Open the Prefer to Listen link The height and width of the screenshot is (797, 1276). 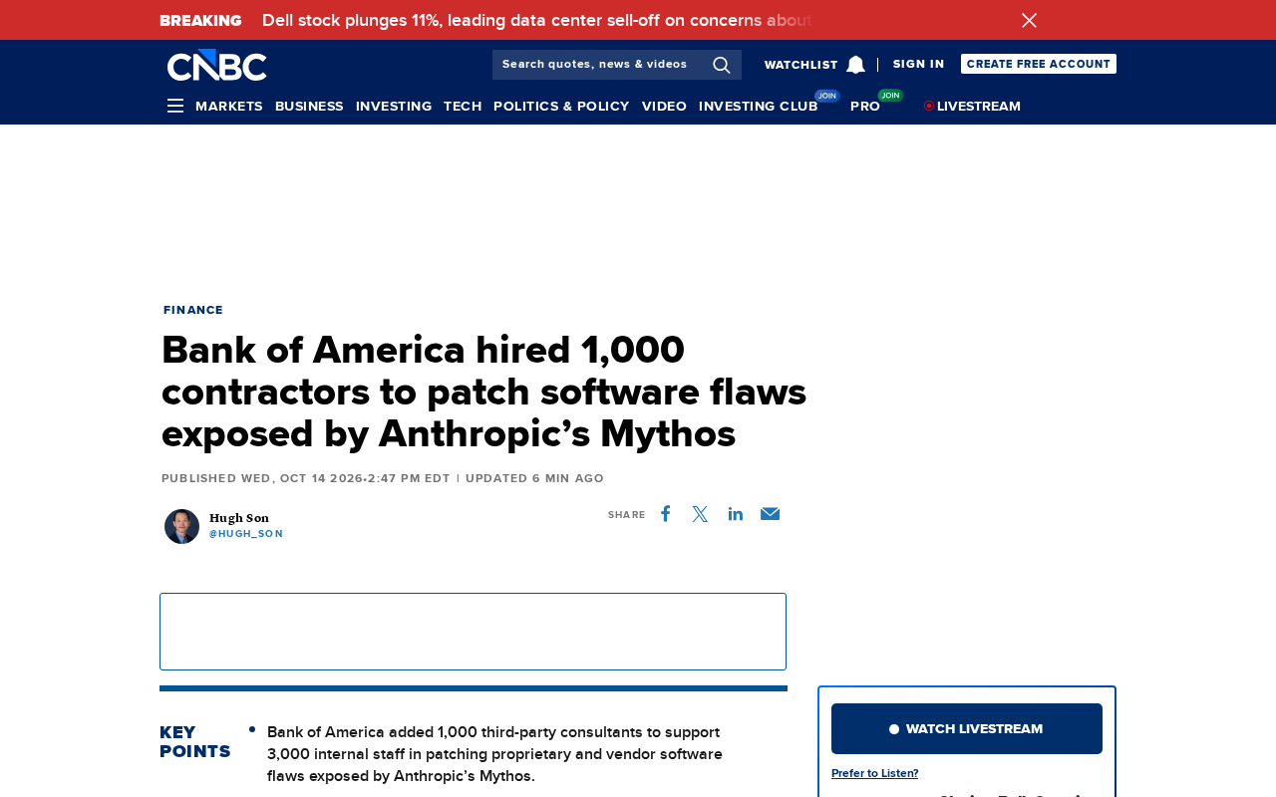click(875, 773)
